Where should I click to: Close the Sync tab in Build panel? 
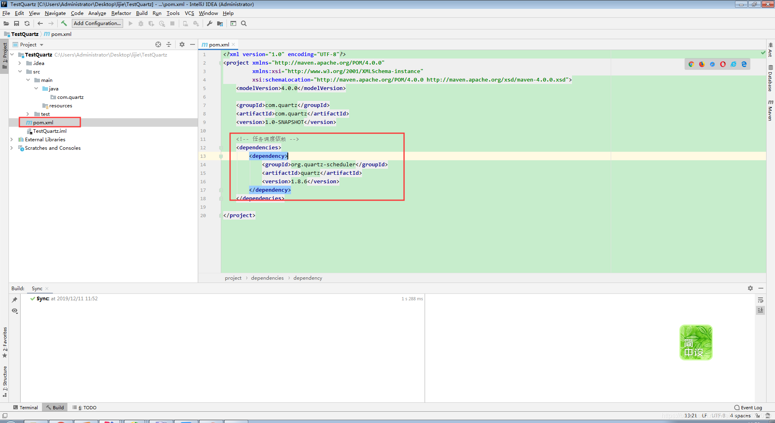coord(47,288)
